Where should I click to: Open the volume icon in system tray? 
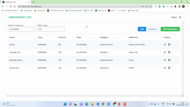[x=171, y=104]
